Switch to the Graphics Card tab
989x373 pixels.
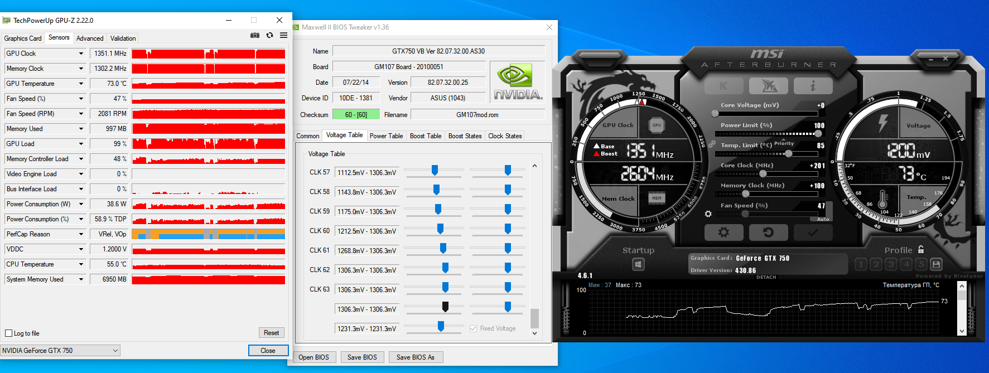(23, 38)
